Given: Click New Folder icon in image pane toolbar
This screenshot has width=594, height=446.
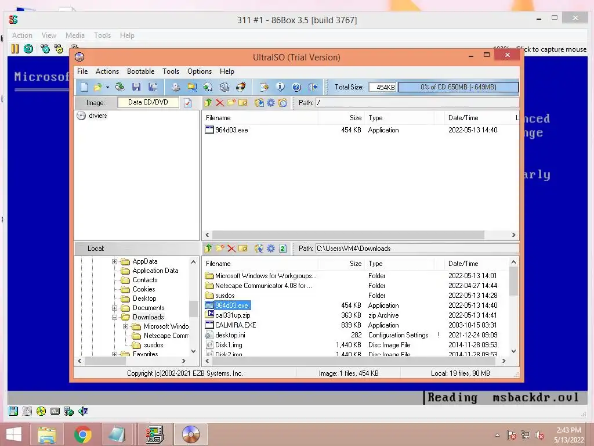Looking at the screenshot, I should point(231,102).
